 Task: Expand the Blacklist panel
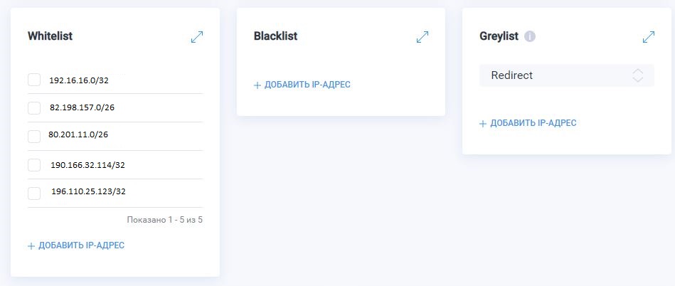pos(422,37)
